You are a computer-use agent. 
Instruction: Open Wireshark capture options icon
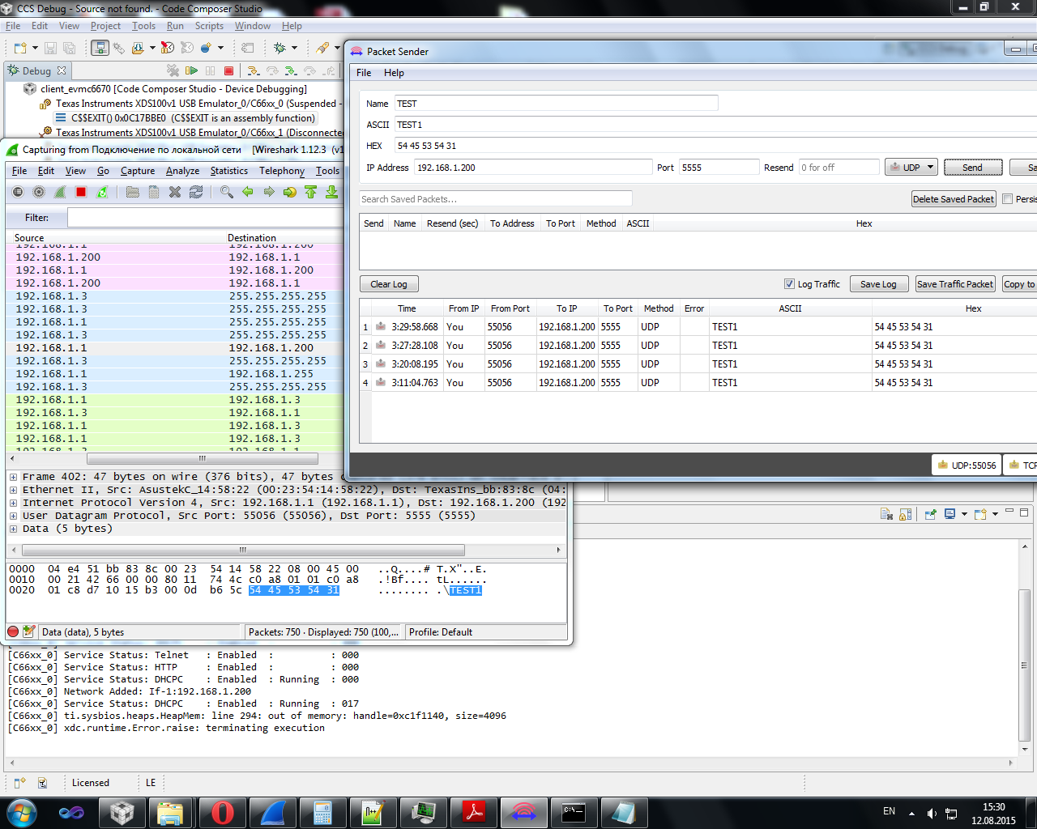point(39,192)
